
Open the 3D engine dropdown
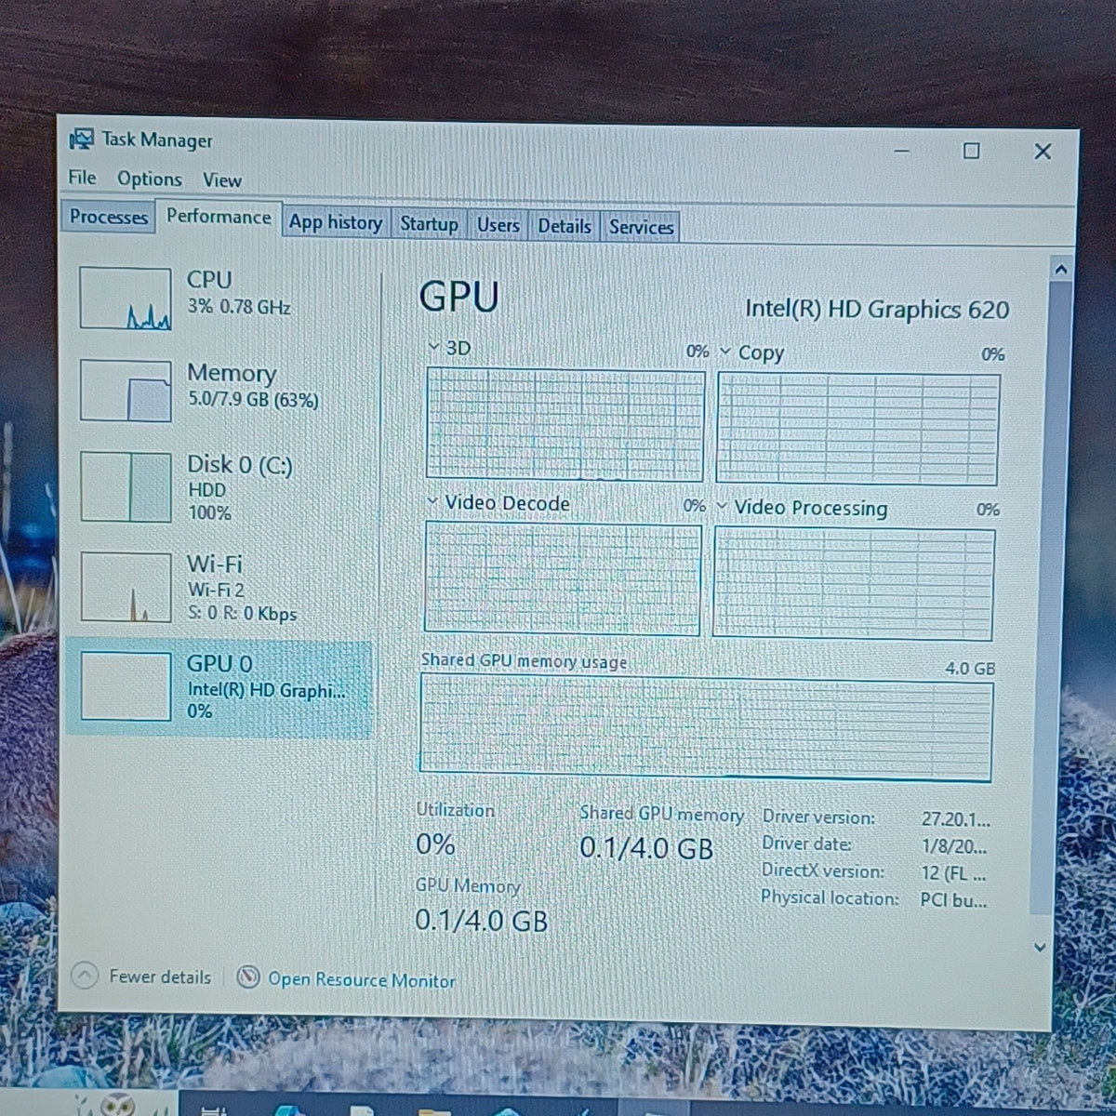(x=432, y=347)
